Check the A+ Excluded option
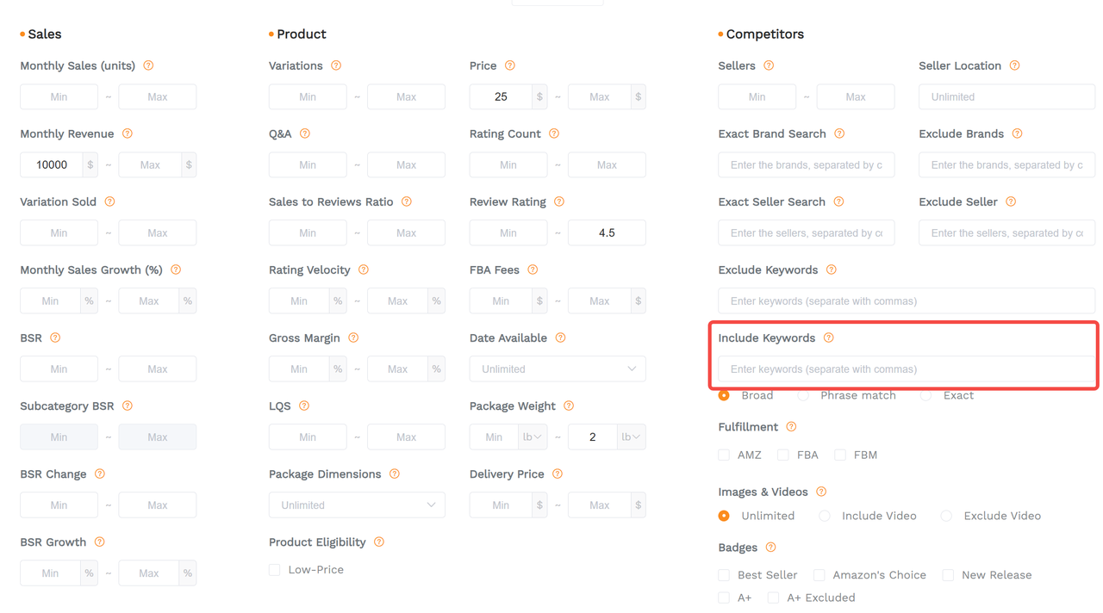 click(x=772, y=598)
